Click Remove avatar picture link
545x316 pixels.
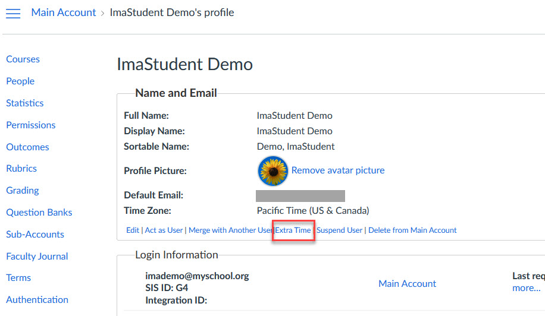[x=338, y=170]
